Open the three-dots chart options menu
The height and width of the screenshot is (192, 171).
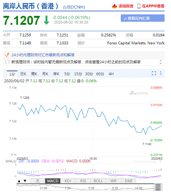[x=161, y=73]
